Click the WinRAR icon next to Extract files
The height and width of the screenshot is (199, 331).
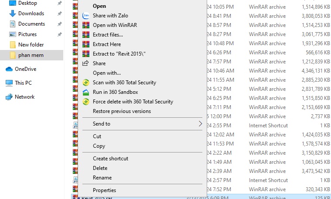pyautogui.click(x=86, y=35)
